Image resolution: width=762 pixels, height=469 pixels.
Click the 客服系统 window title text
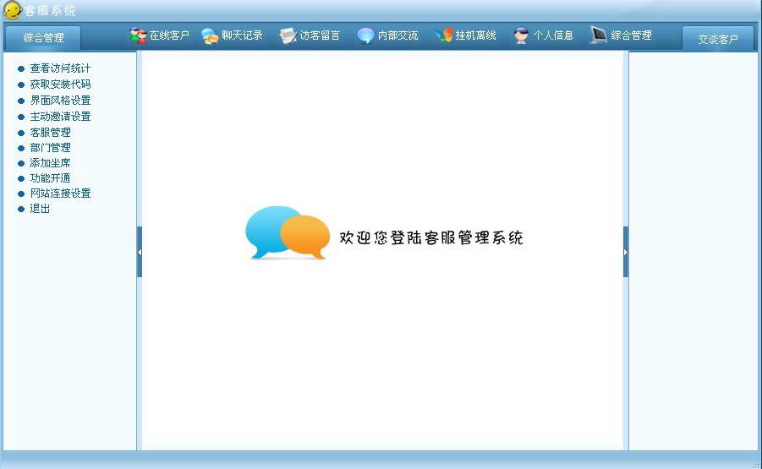(x=50, y=11)
